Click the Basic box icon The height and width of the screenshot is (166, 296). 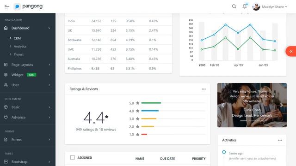(6, 107)
